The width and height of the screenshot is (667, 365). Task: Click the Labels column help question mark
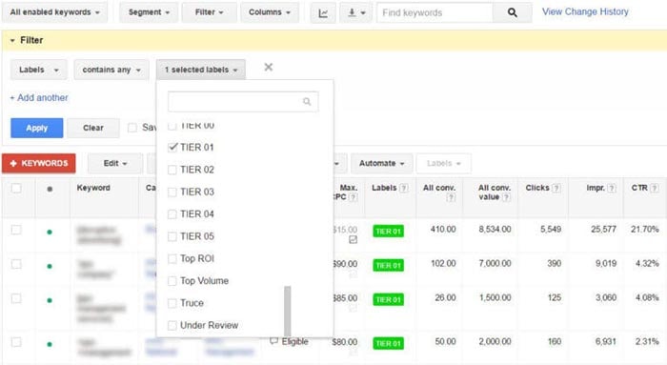click(x=404, y=188)
